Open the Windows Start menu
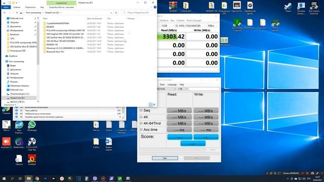The width and height of the screenshot is (324, 182). 4,178
